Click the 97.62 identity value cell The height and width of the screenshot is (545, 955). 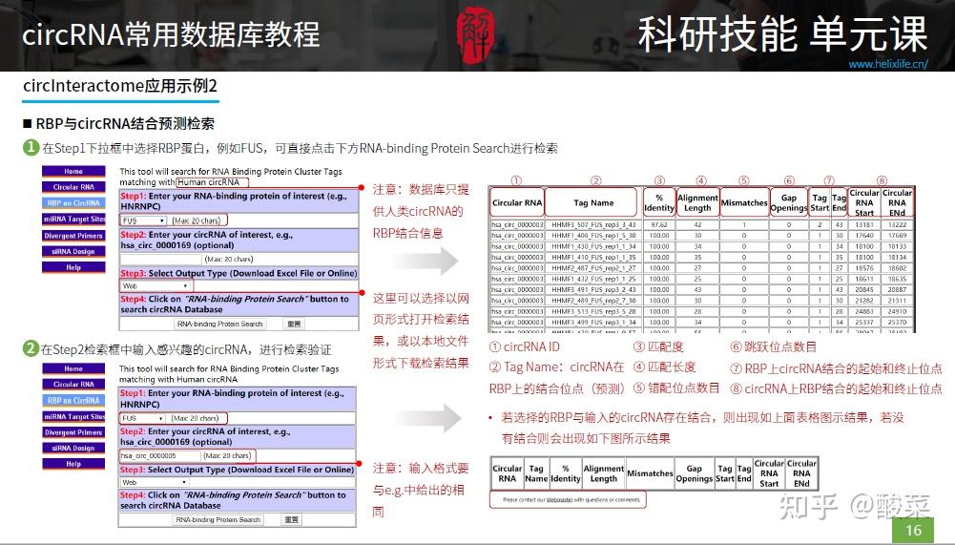tap(659, 225)
